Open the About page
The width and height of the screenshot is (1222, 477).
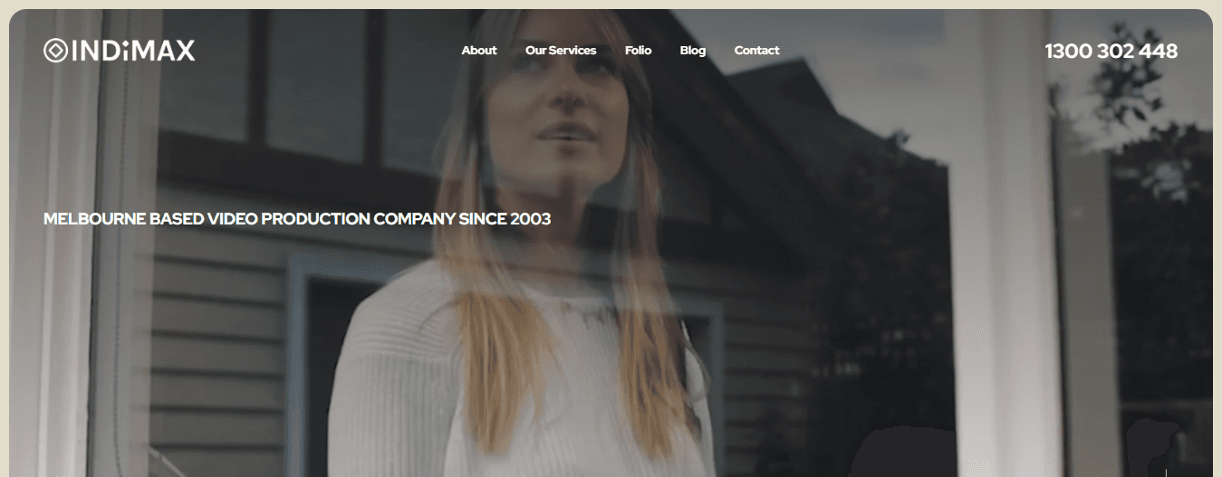point(479,50)
